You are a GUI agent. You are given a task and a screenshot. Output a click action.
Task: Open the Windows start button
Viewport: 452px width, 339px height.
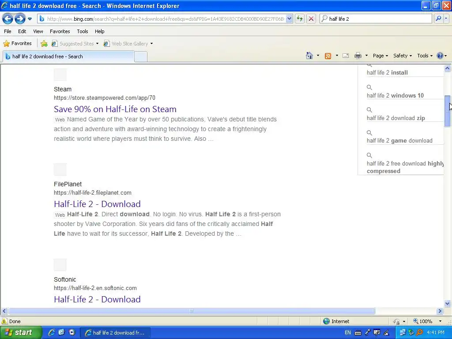(20, 333)
